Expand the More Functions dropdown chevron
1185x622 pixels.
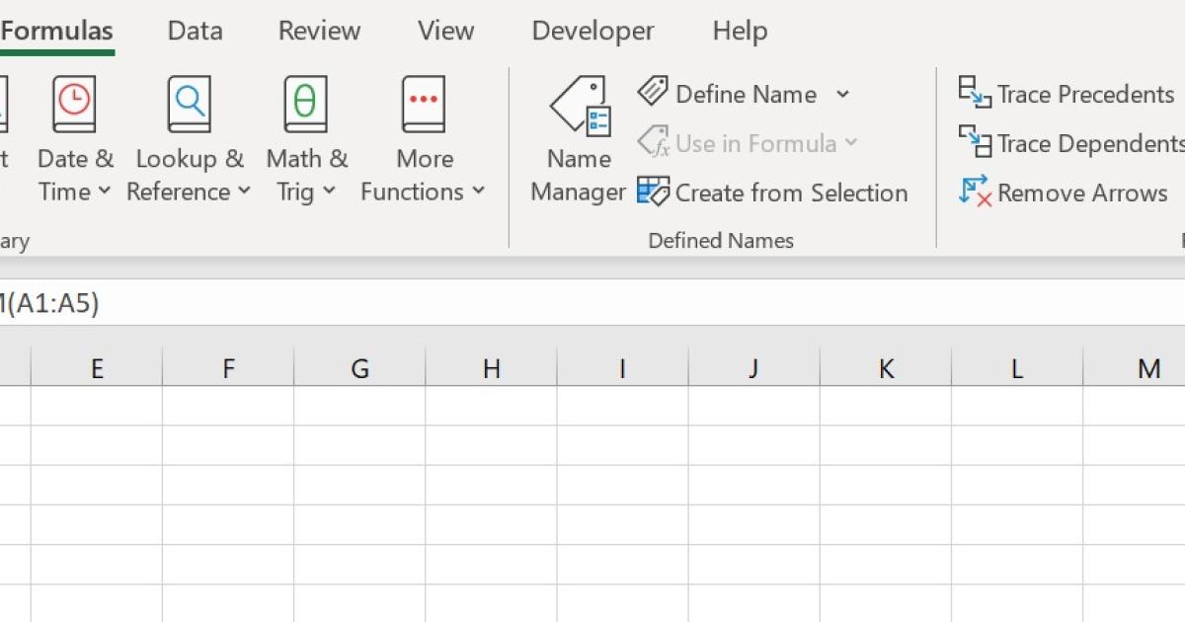click(x=478, y=192)
